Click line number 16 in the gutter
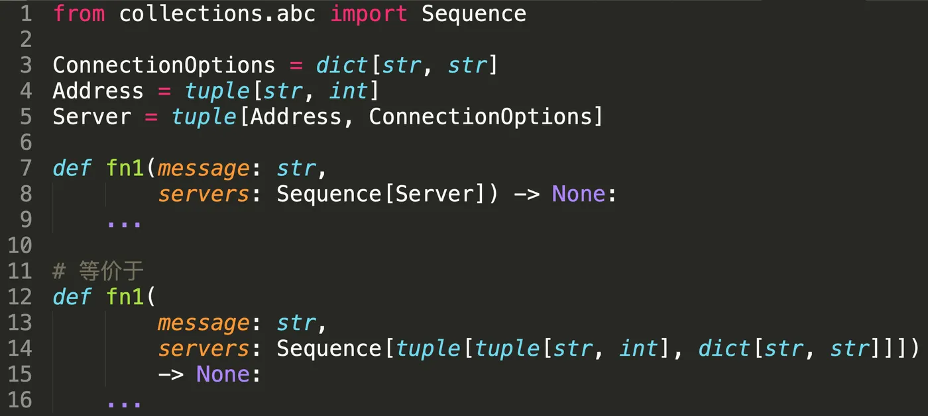 21,401
